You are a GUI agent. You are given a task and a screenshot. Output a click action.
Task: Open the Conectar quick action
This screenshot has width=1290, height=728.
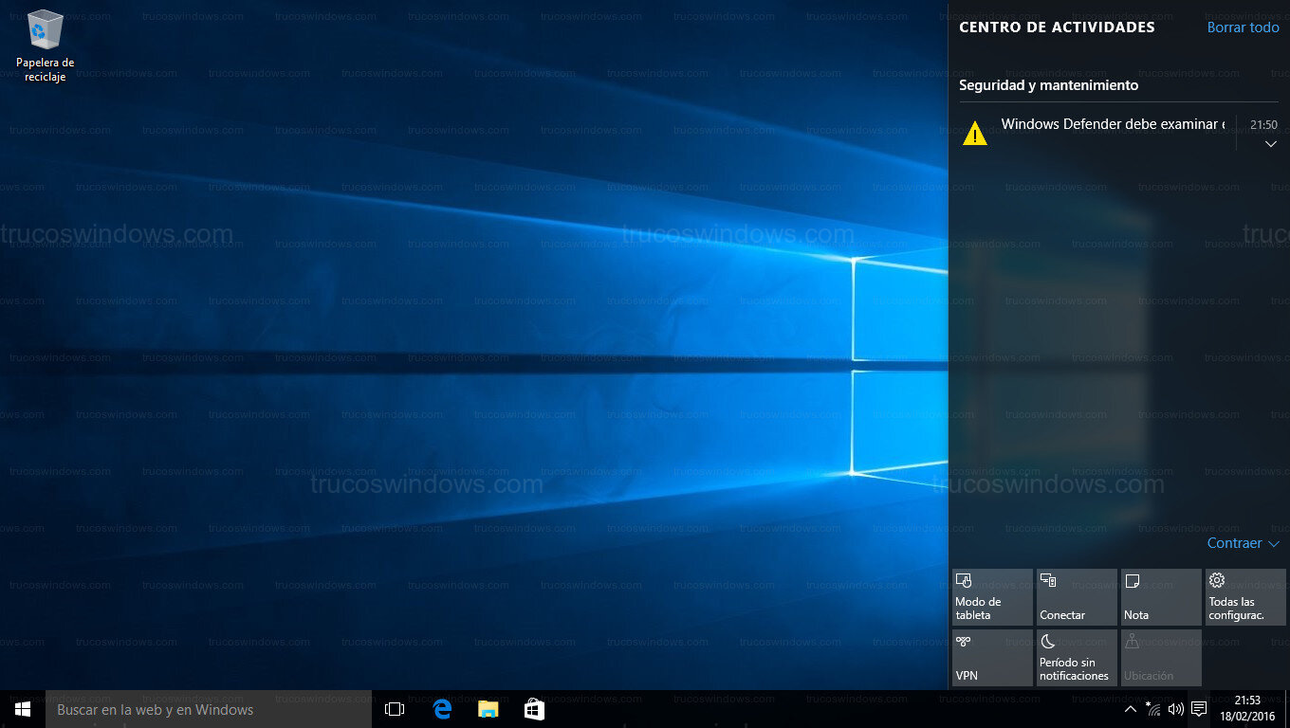[1076, 596]
